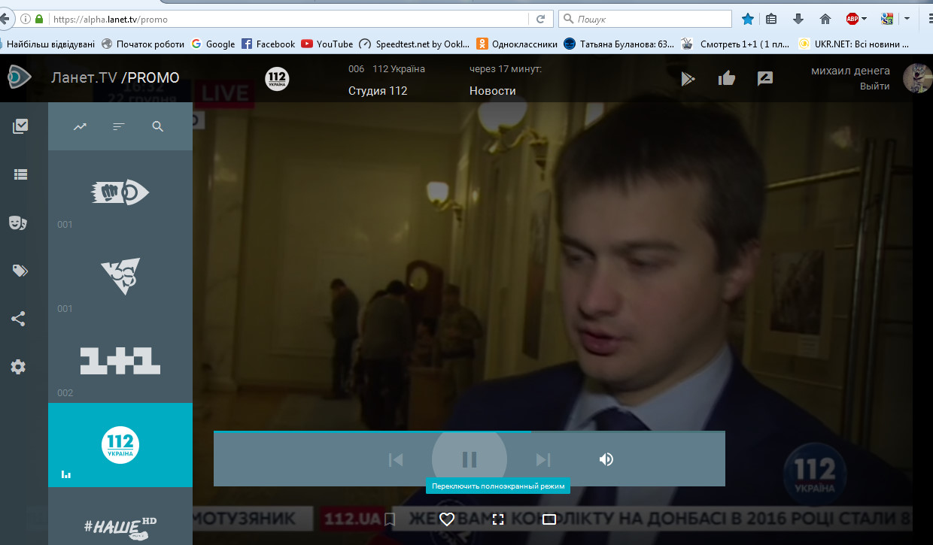Add the channel to favorites with heart
The height and width of the screenshot is (545, 933).
coord(447,519)
